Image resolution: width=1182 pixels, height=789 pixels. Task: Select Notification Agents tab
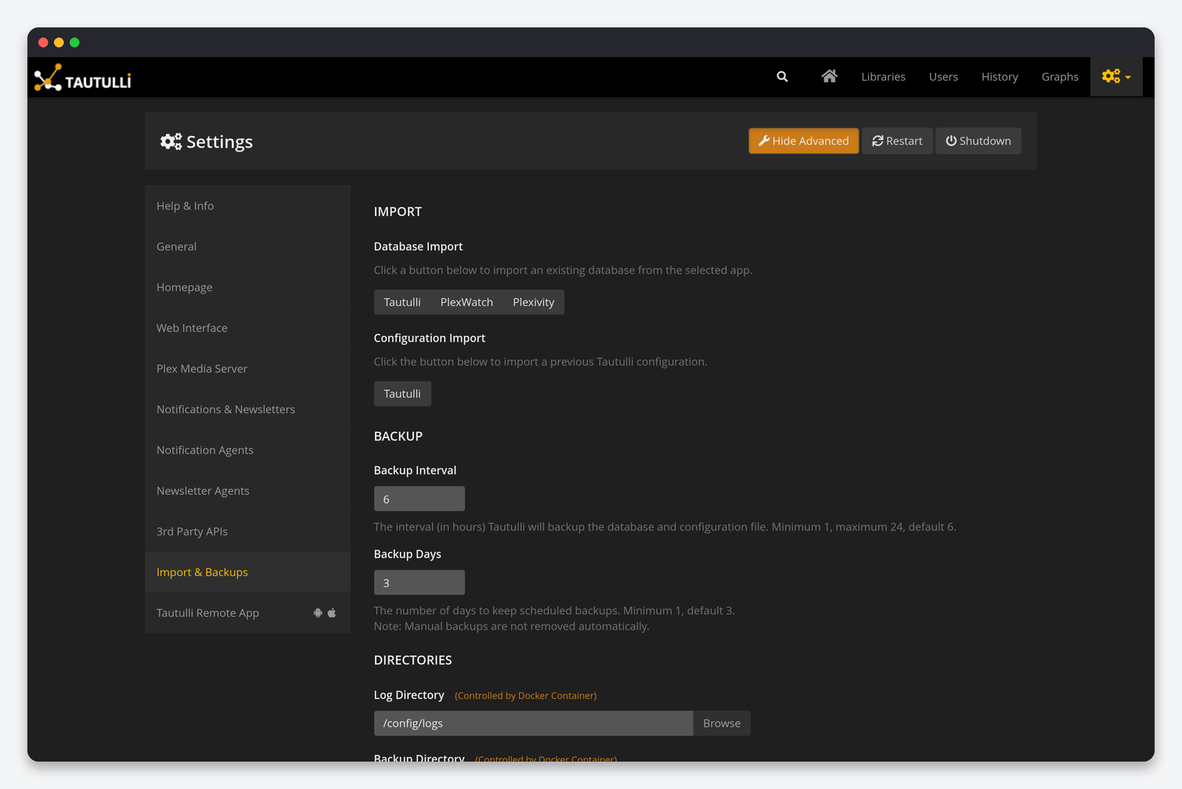coord(247,450)
